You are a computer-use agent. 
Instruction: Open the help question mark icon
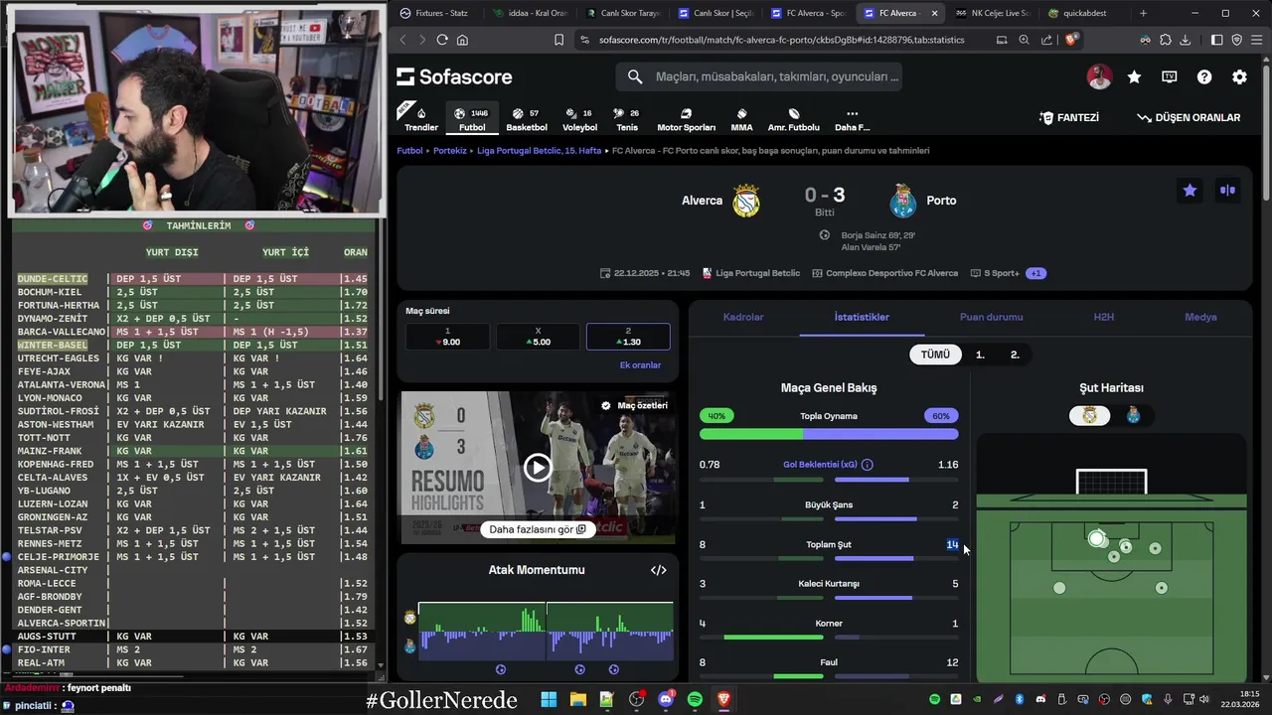click(x=1204, y=76)
